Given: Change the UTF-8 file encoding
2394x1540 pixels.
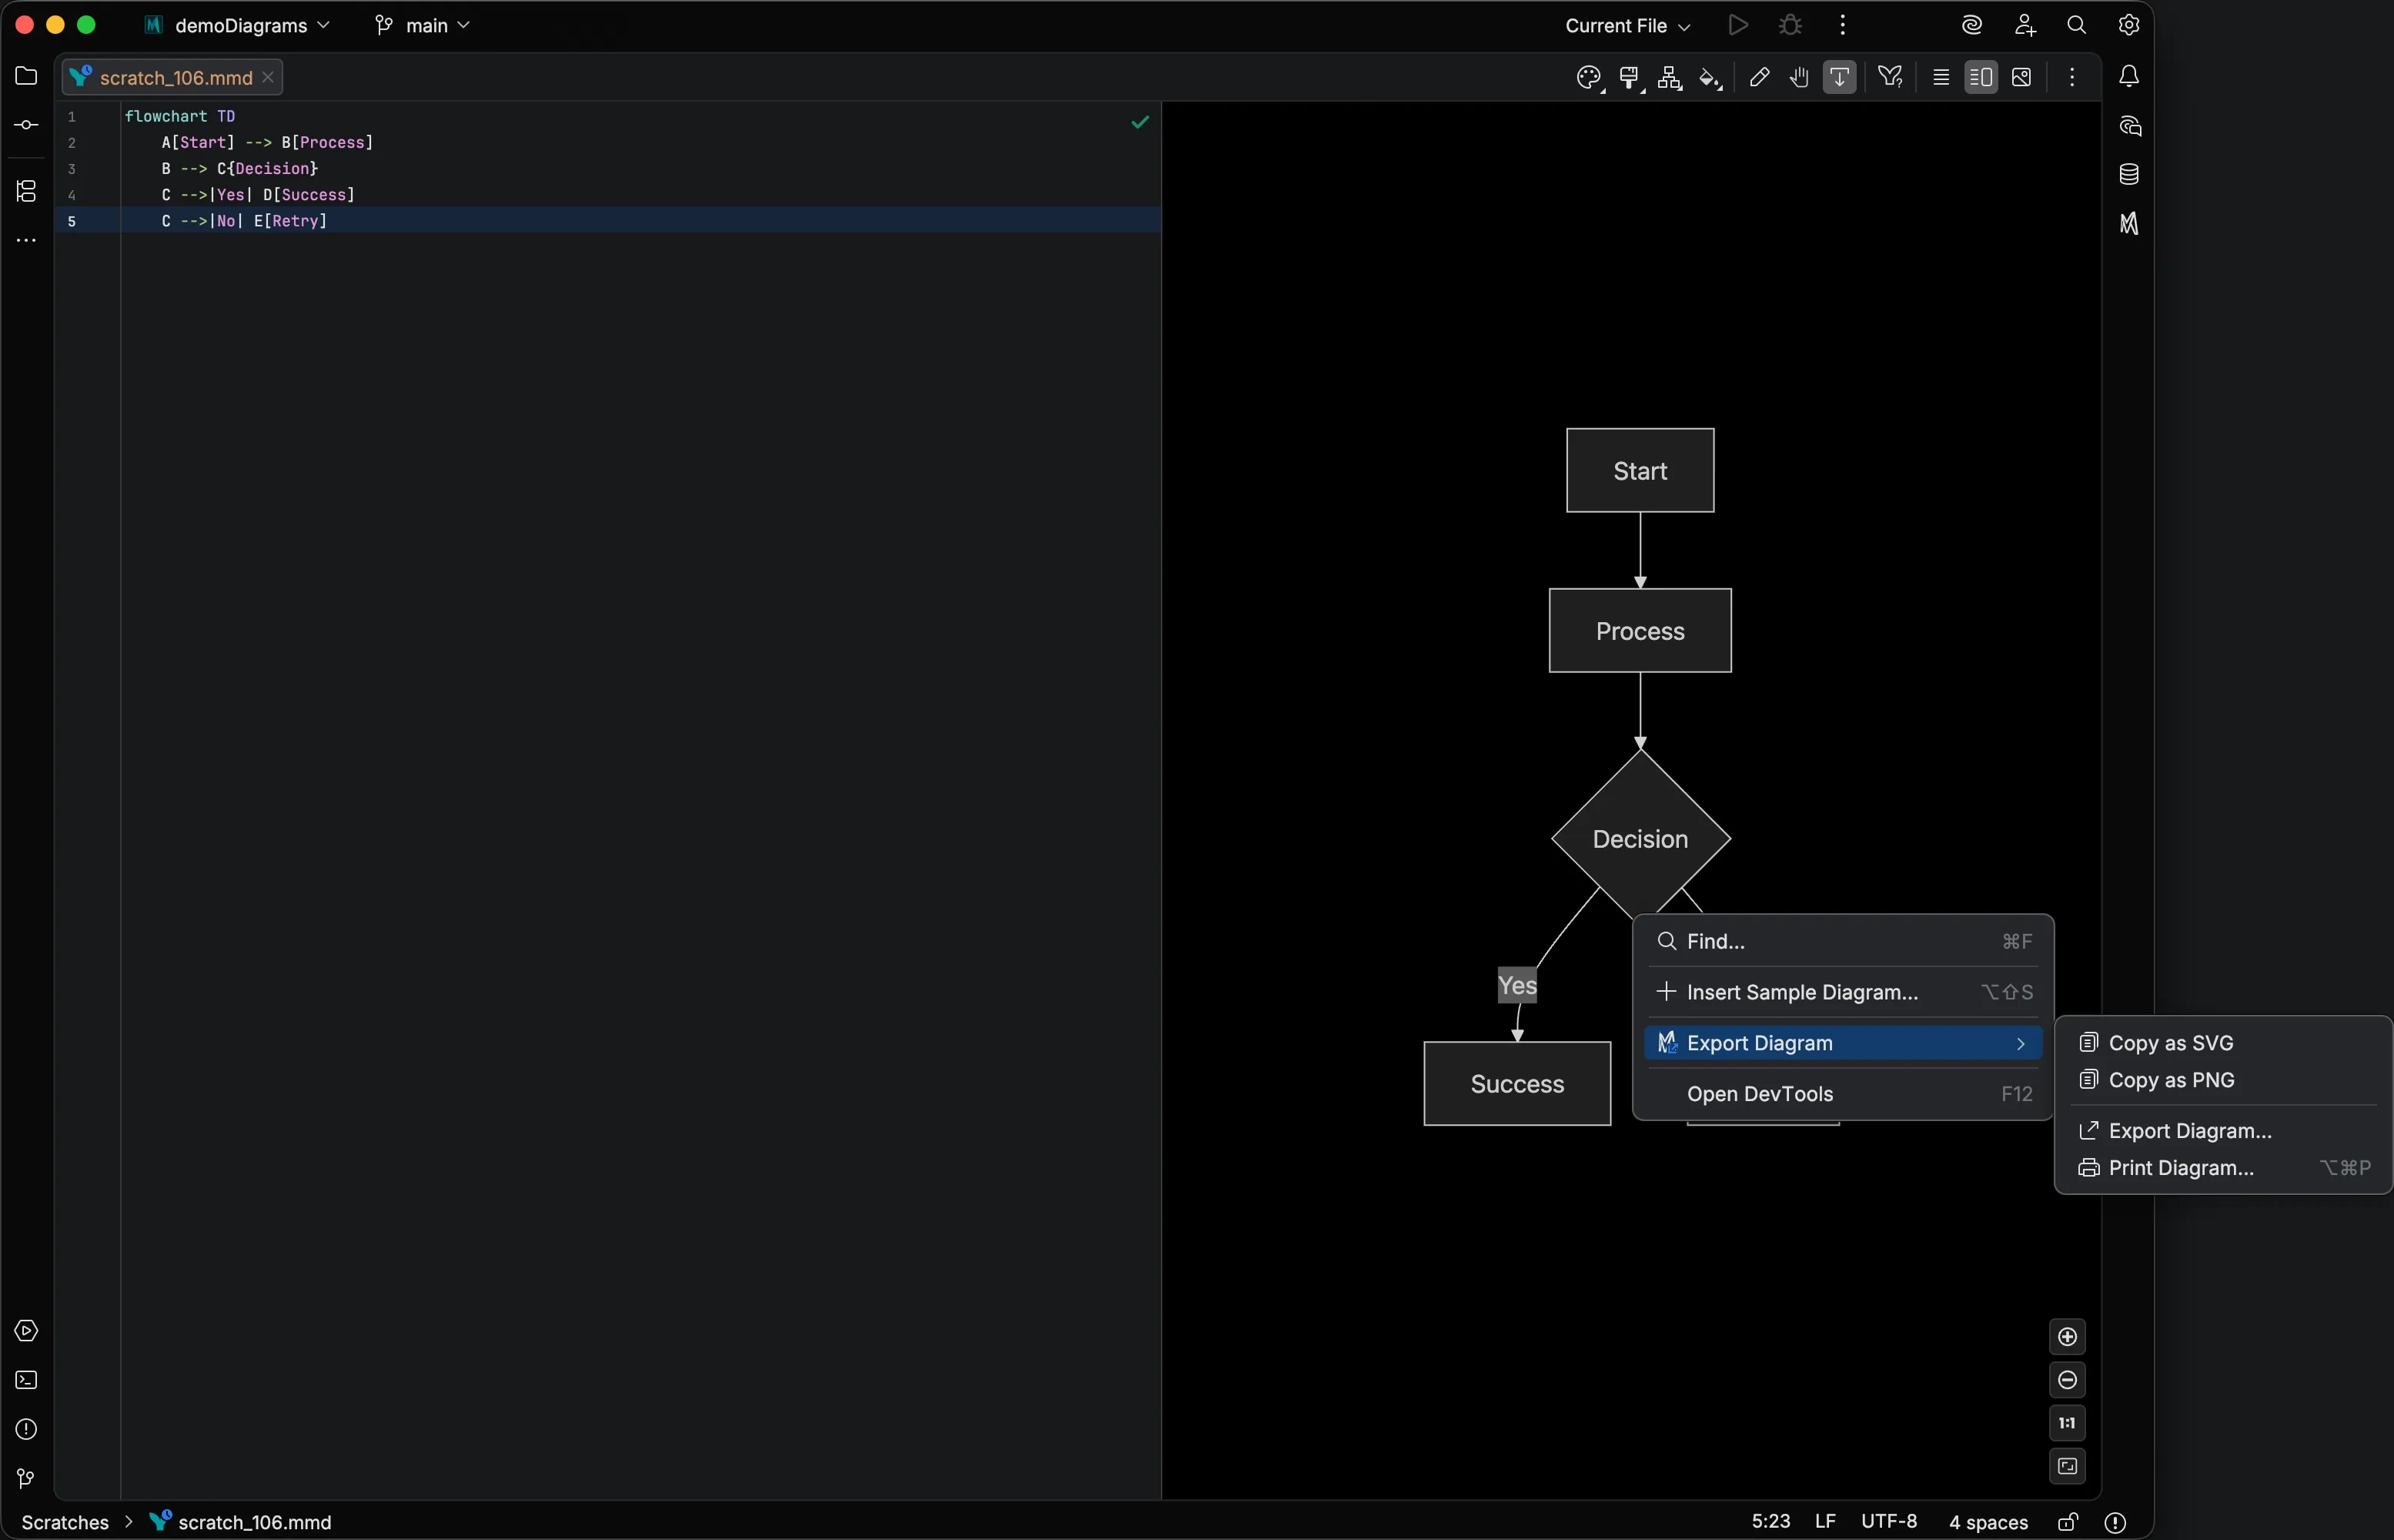Looking at the screenshot, I should point(1889,1522).
